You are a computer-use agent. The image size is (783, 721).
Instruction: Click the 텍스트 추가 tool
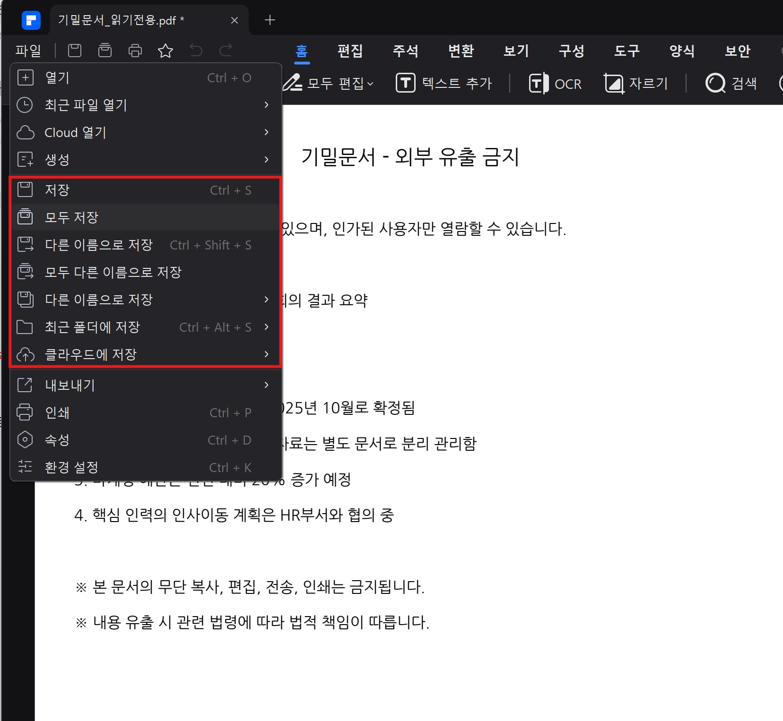pyautogui.click(x=444, y=84)
